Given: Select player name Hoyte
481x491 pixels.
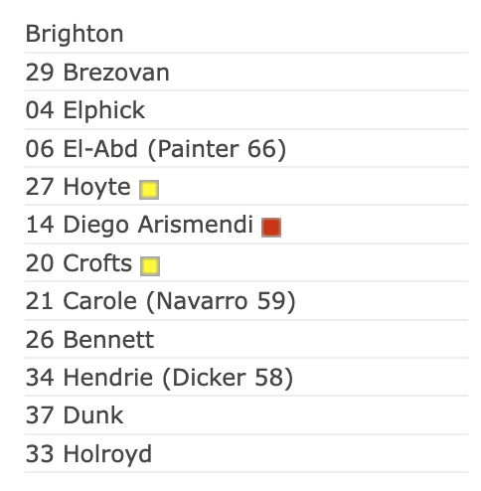Looking at the screenshot, I should pos(96,187).
